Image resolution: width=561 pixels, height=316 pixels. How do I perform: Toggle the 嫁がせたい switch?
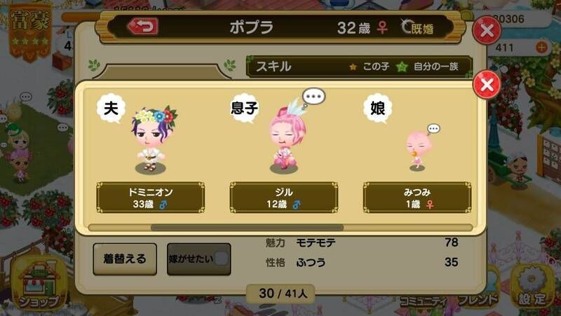click(x=199, y=259)
